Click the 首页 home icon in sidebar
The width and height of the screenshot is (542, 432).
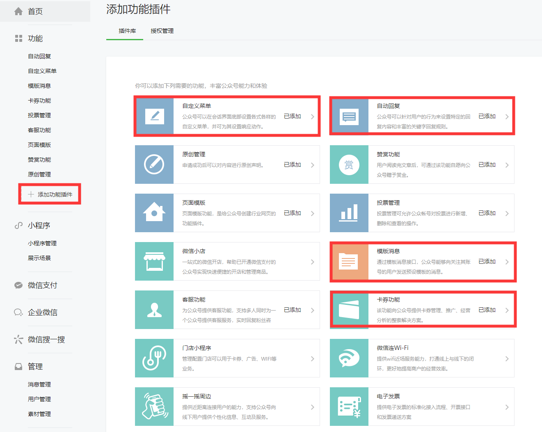(x=18, y=11)
